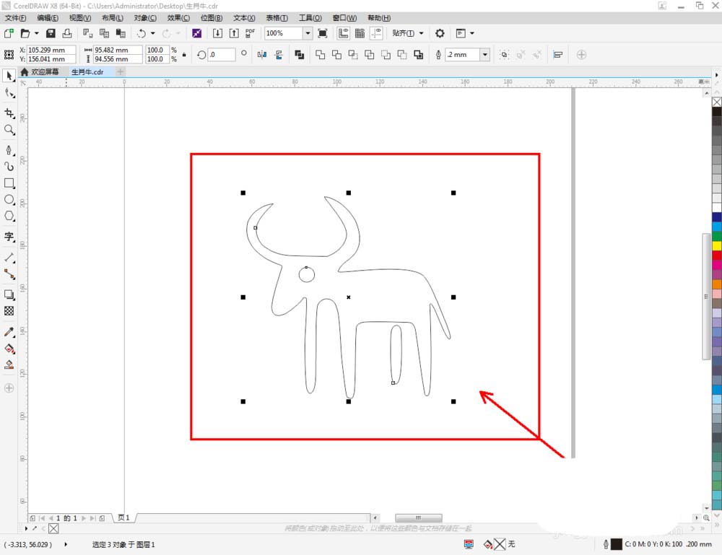722x555 pixels.
Task: Open the 帮助(H) menu
Action: click(379, 18)
